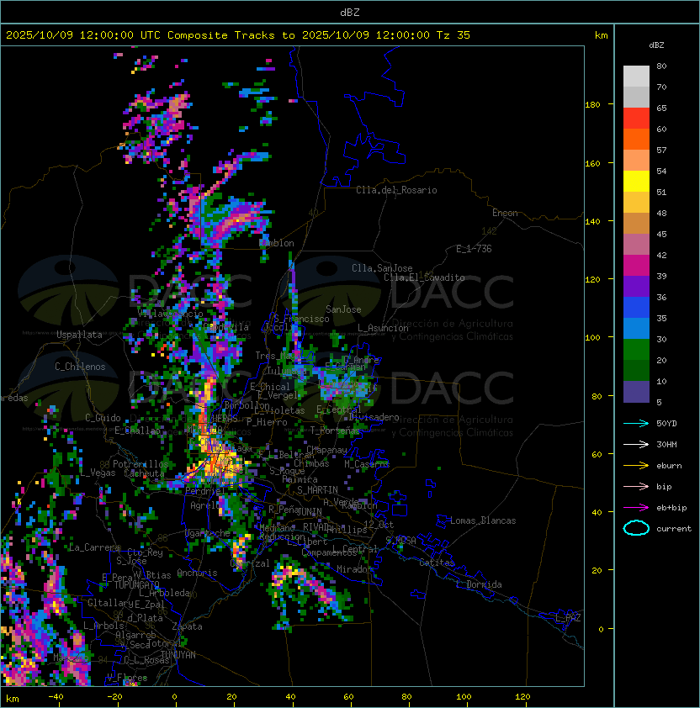Pick the purple 36-39 dBZ swatch
This screenshot has width=700, height=708.
(636, 287)
